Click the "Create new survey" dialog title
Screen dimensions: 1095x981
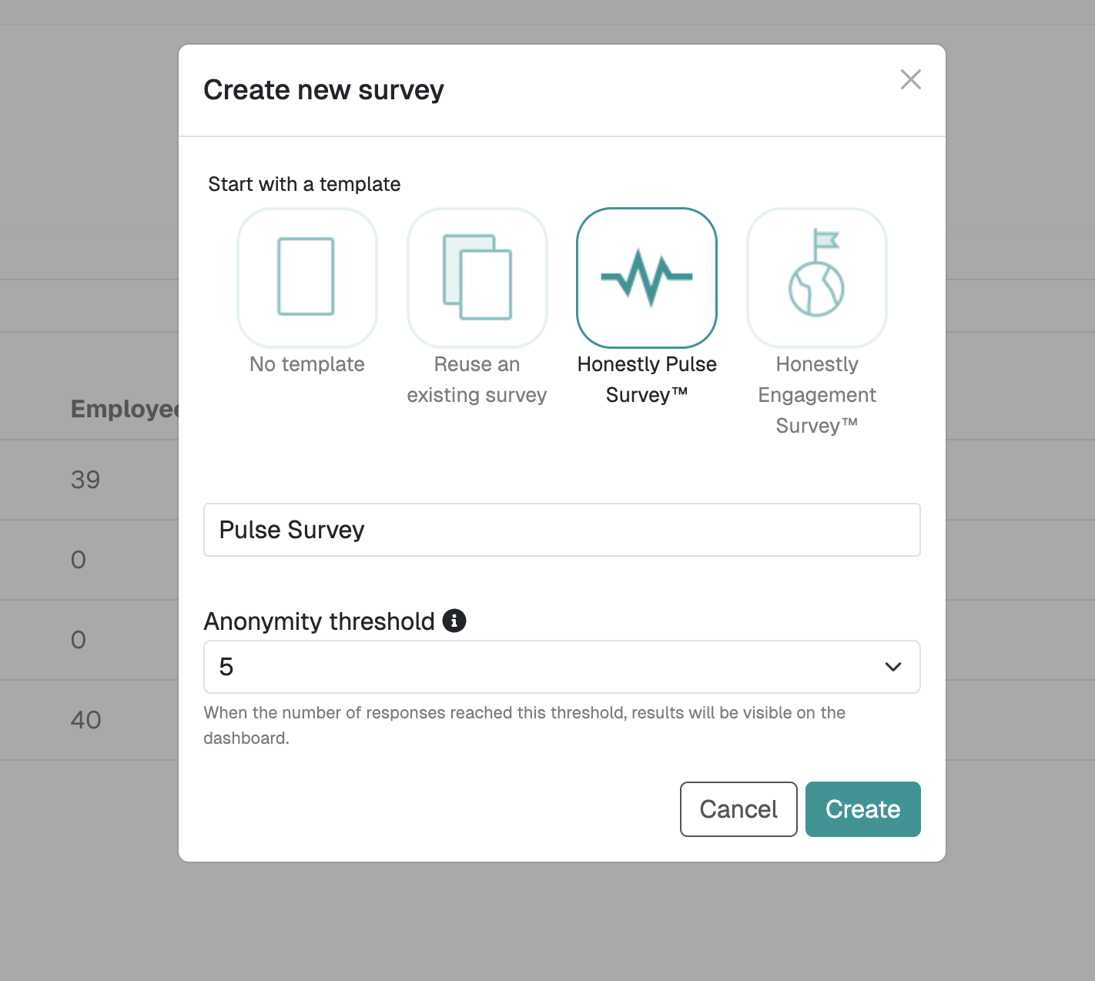[323, 90]
